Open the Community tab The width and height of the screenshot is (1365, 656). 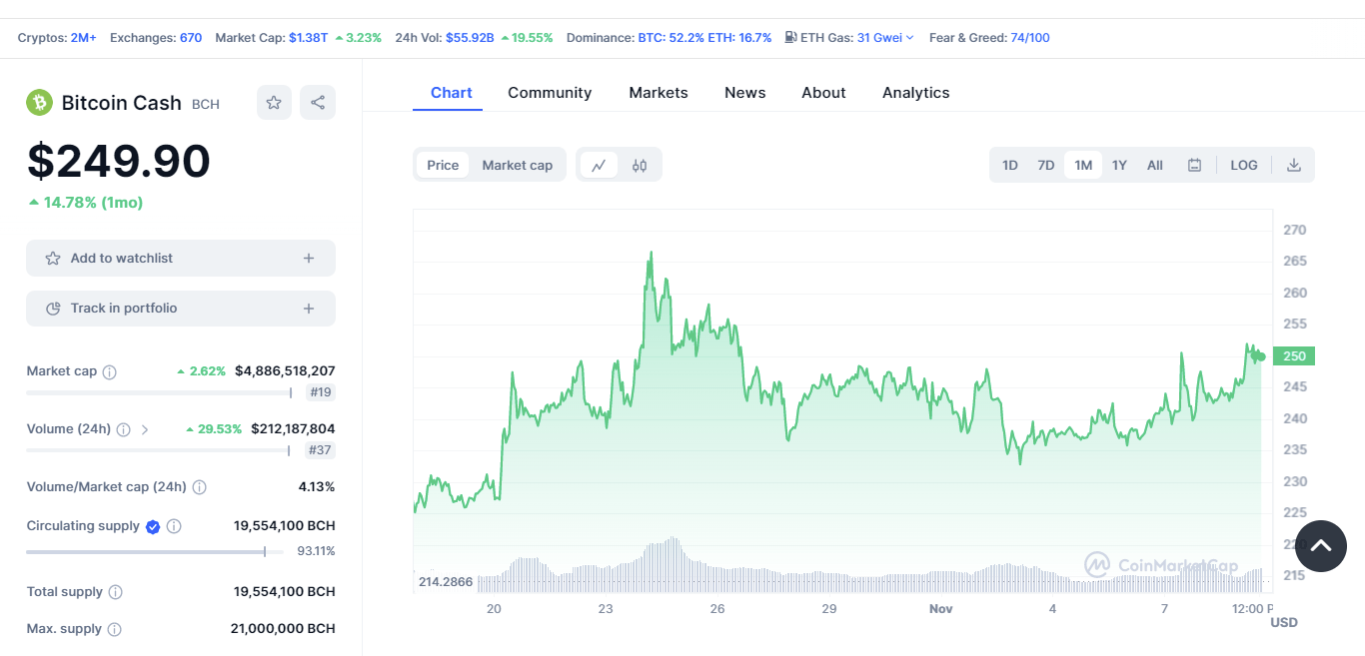click(550, 93)
